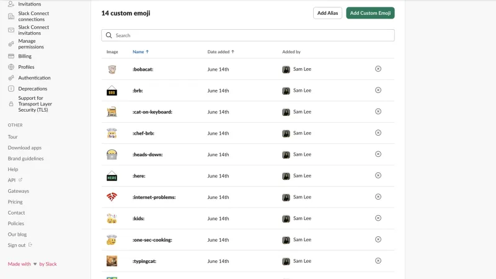Remove the :bobacat: emoji

[x=378, y=69]
